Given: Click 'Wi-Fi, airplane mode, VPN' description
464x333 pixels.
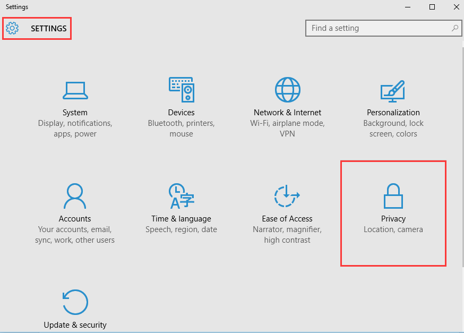Looking at the screenshot, I should coord(287,129).
